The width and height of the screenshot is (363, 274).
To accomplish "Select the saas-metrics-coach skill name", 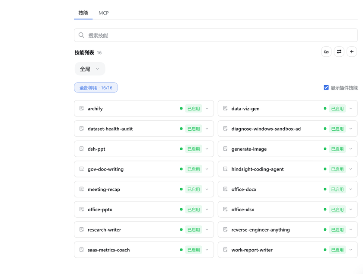I will 108,250.
